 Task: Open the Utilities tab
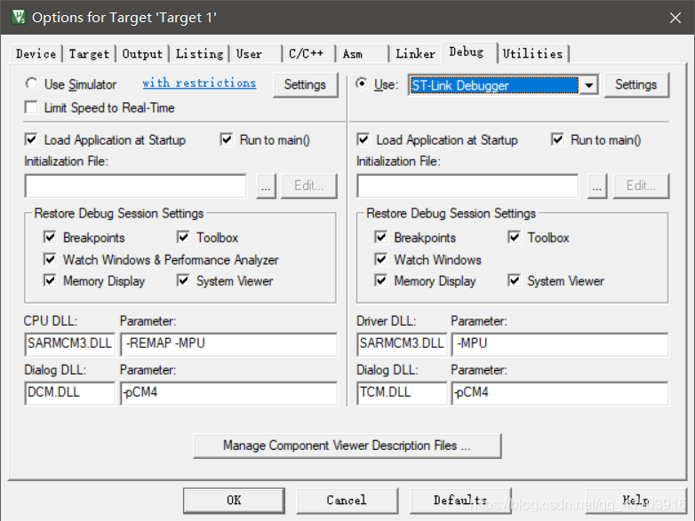[532, 54]
